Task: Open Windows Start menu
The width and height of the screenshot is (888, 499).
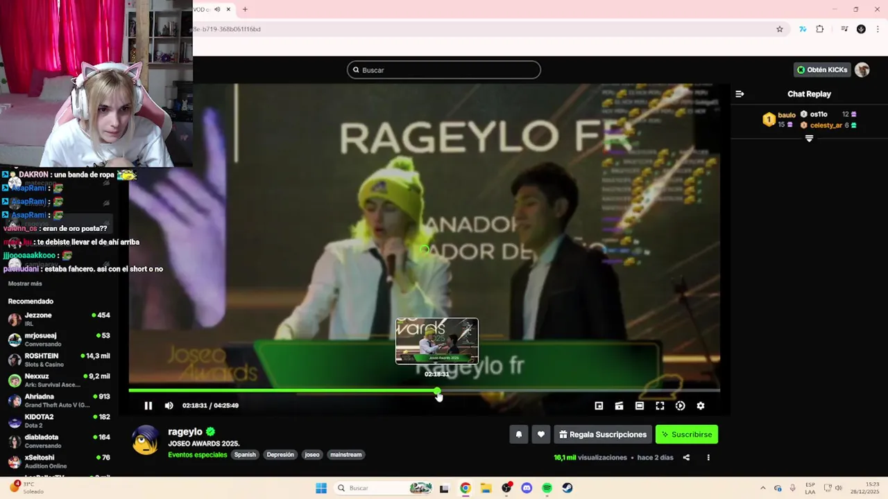Action: click(321, 488)
